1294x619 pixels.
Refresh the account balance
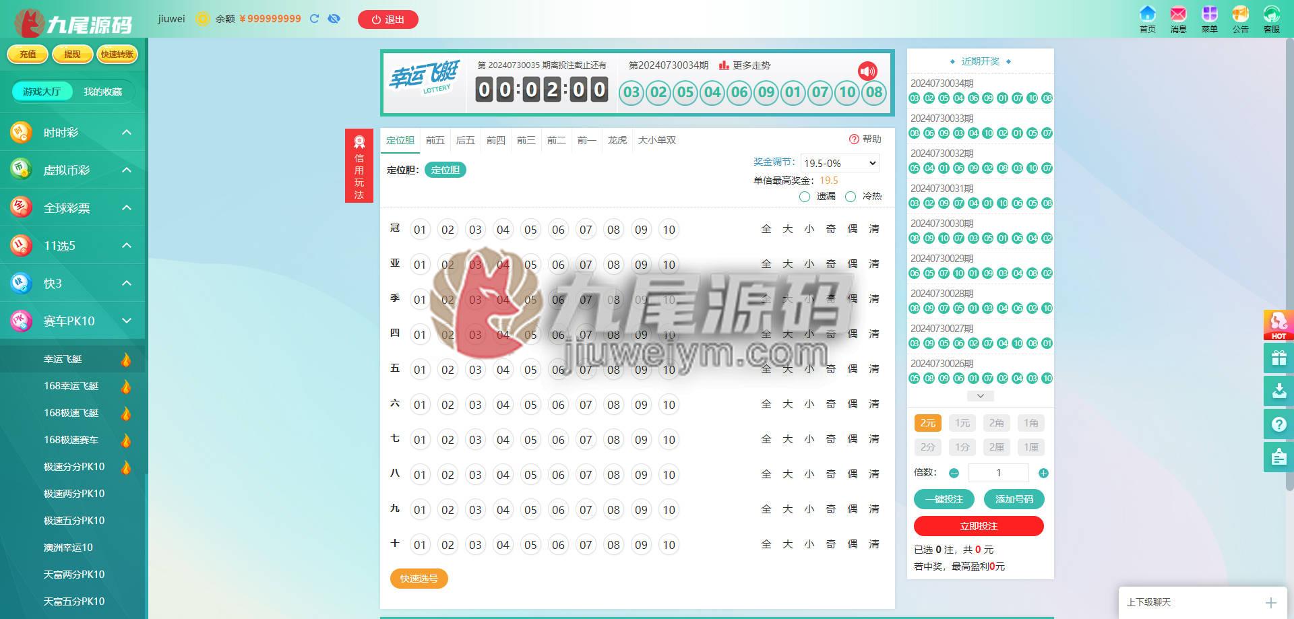(x=314, y=19)
